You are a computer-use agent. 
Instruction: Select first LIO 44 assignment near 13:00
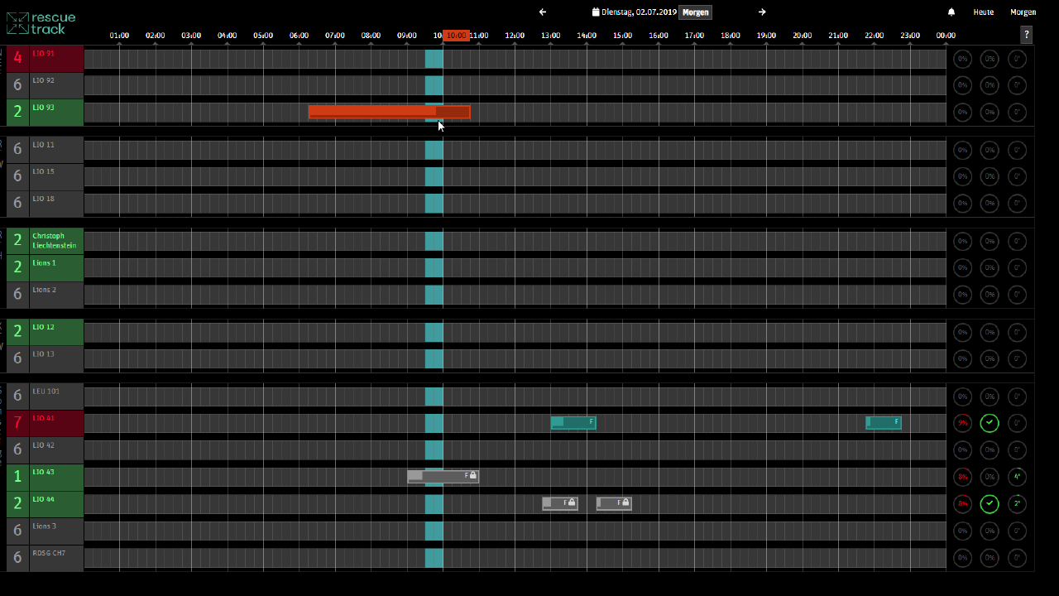coord(560,502)
